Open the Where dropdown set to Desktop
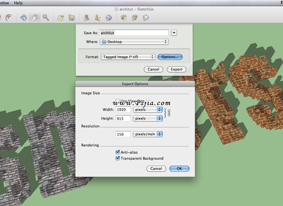Image resolution: width=283 pixels, height=206 pixels. tap(134, 41)
